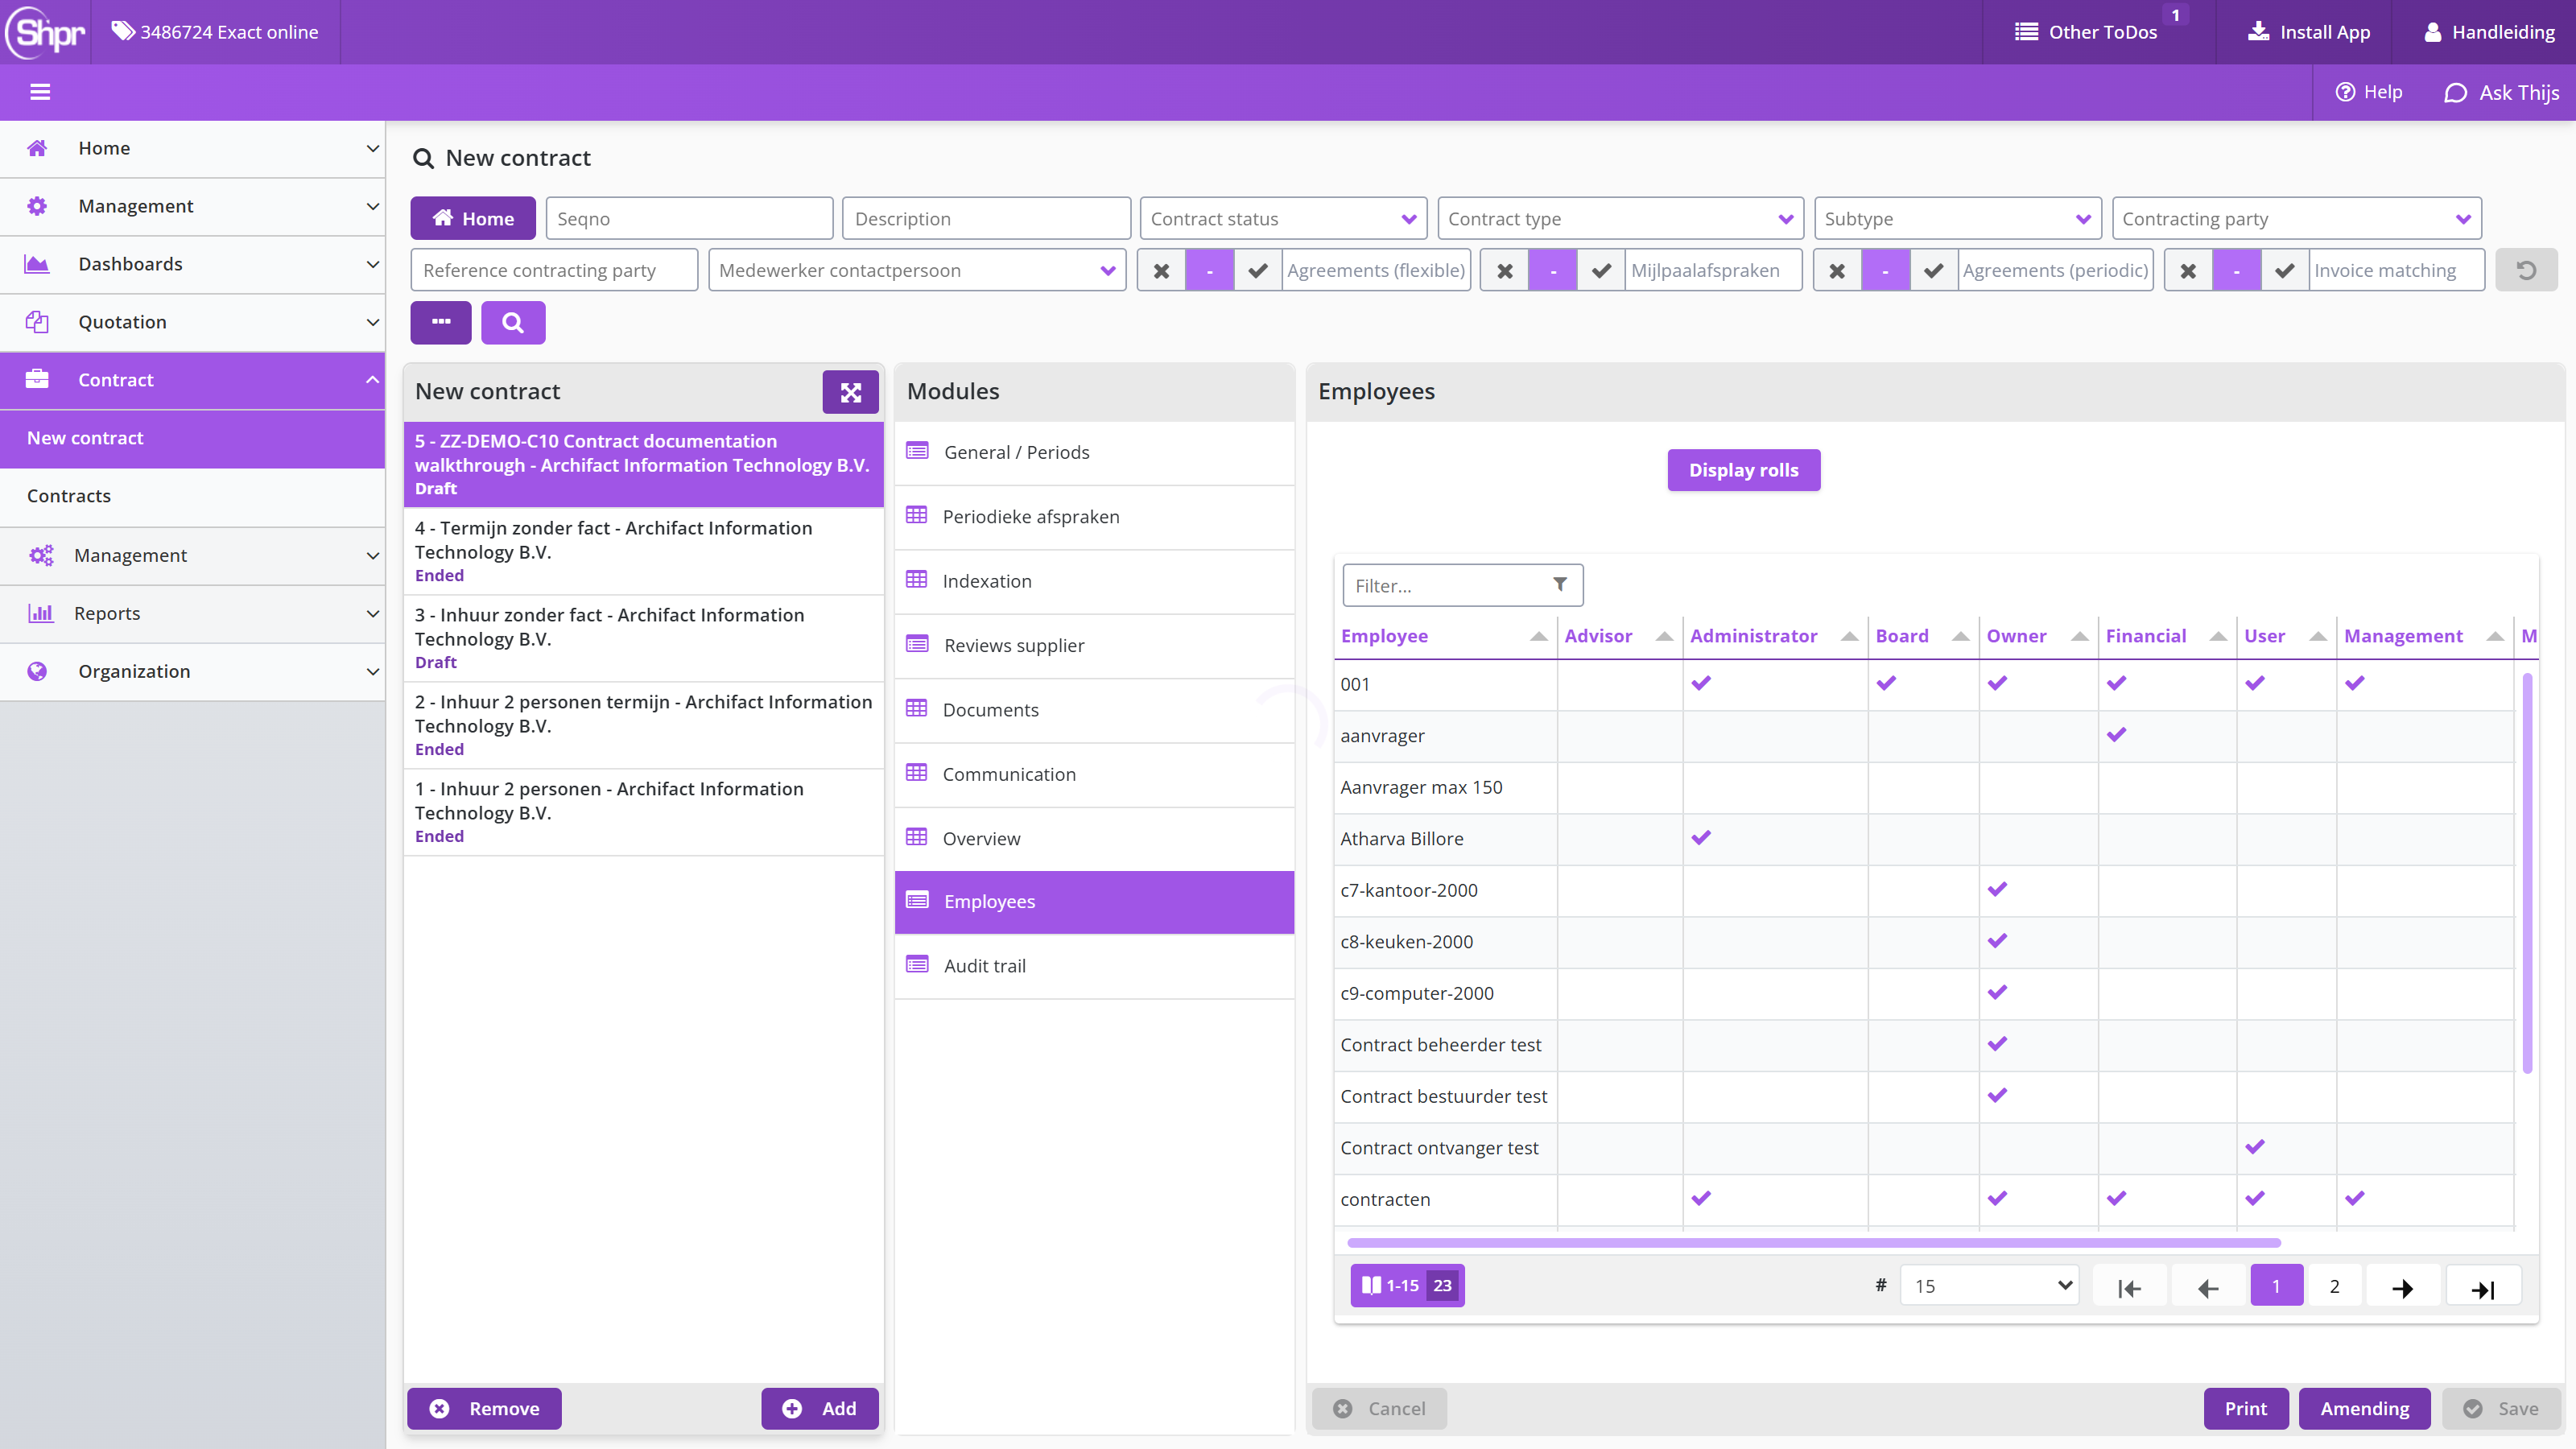Go to previous page arrow
Viewport: 2576px width, 1449px height.
2207,1287
